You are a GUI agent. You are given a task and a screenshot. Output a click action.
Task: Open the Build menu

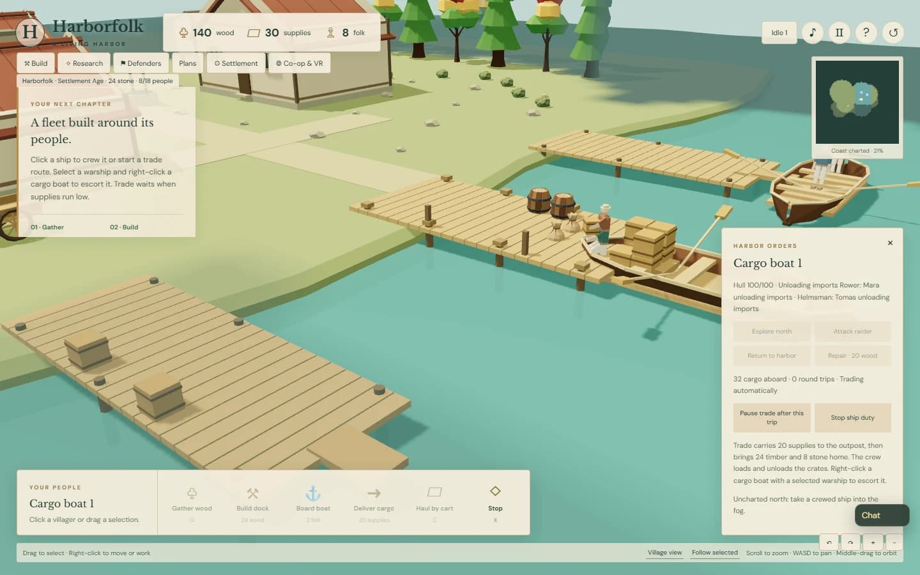36,63
